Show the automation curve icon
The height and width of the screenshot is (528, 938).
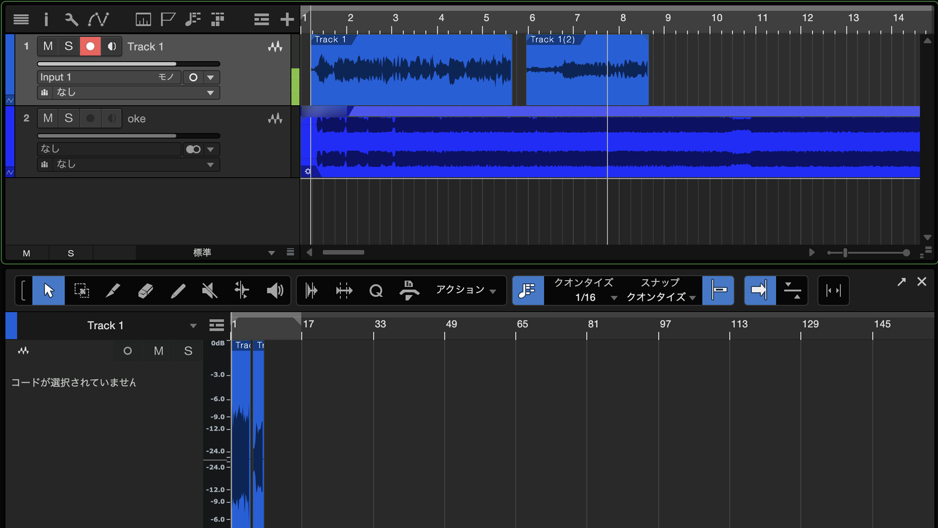coord(98,20)
